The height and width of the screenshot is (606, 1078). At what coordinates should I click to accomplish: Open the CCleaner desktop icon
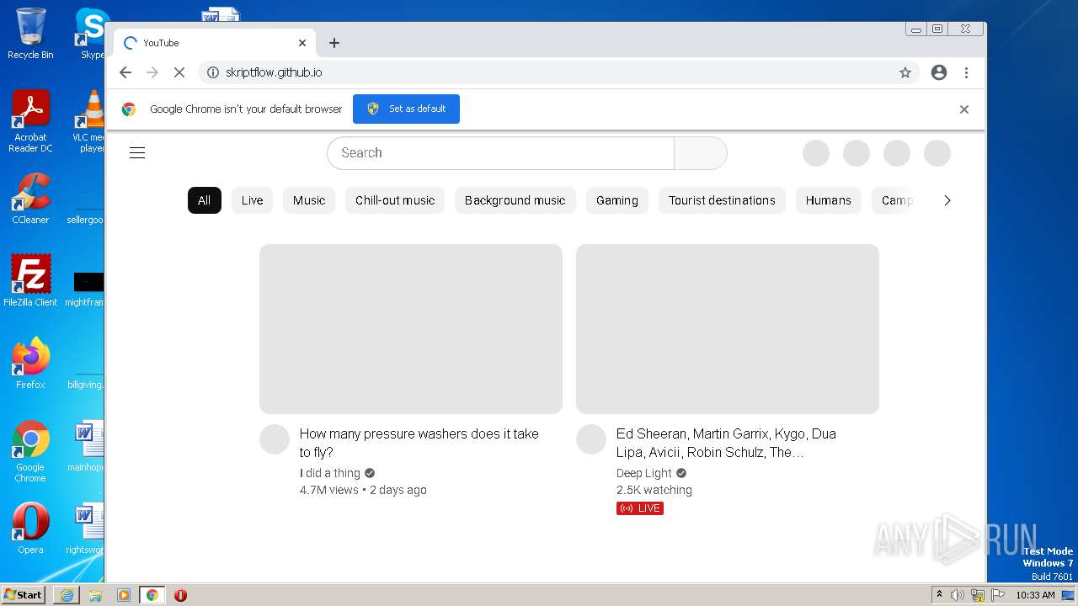tap(30, 199)
